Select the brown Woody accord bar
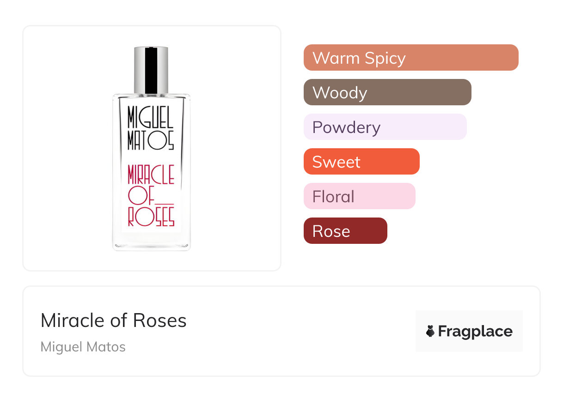Image resolution: width=563 pixels, height=399 pixels. 387,92
